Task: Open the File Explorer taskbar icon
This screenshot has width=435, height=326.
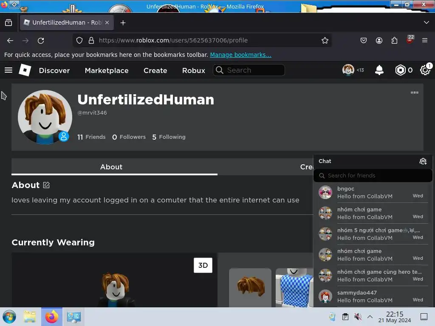Action: tap(30, 317)
